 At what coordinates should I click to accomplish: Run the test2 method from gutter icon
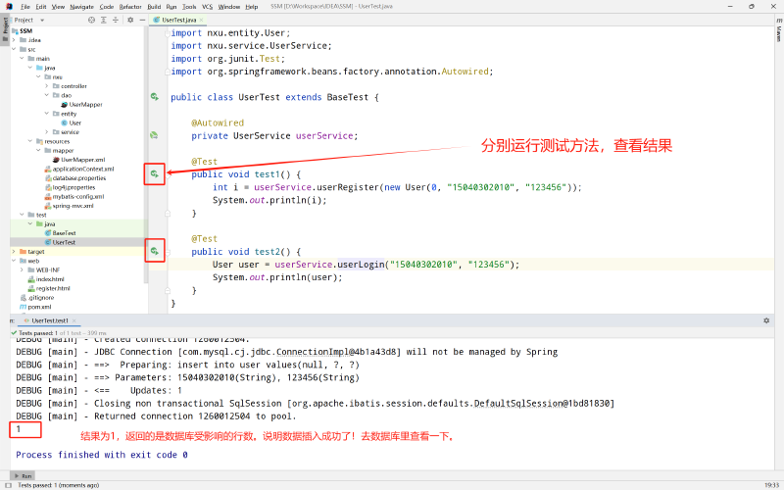(155, 251)
